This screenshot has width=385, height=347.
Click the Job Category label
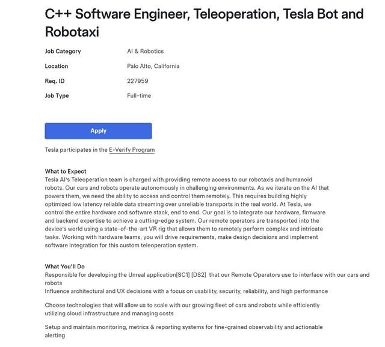pyautogui.click(x=63, y=51)
